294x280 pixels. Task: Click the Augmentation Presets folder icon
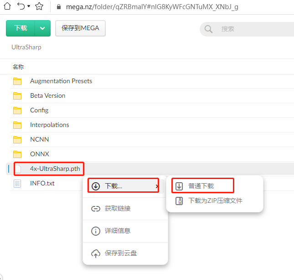click(x=17, y=81)
